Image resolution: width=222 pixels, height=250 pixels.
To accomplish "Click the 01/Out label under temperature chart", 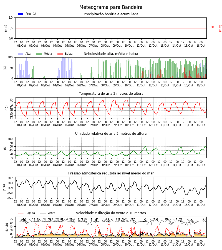I will pos(22,125).
